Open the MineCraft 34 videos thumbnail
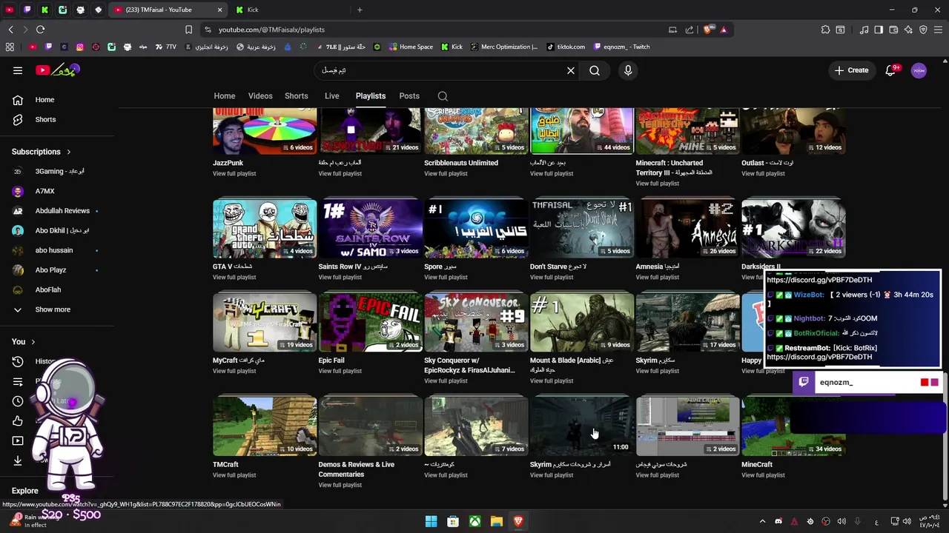This screenshot has width=949, height=533. [x=793, y=426]
